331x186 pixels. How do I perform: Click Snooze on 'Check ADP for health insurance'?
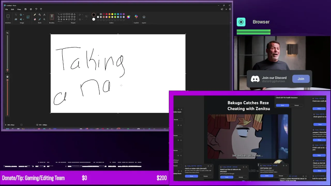pyautogui.click(x=296, y=105)
